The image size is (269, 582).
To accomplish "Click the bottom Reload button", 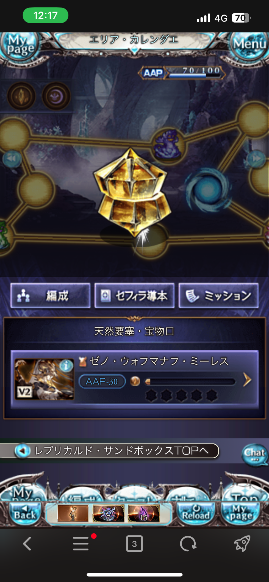I will coord(196,513).
